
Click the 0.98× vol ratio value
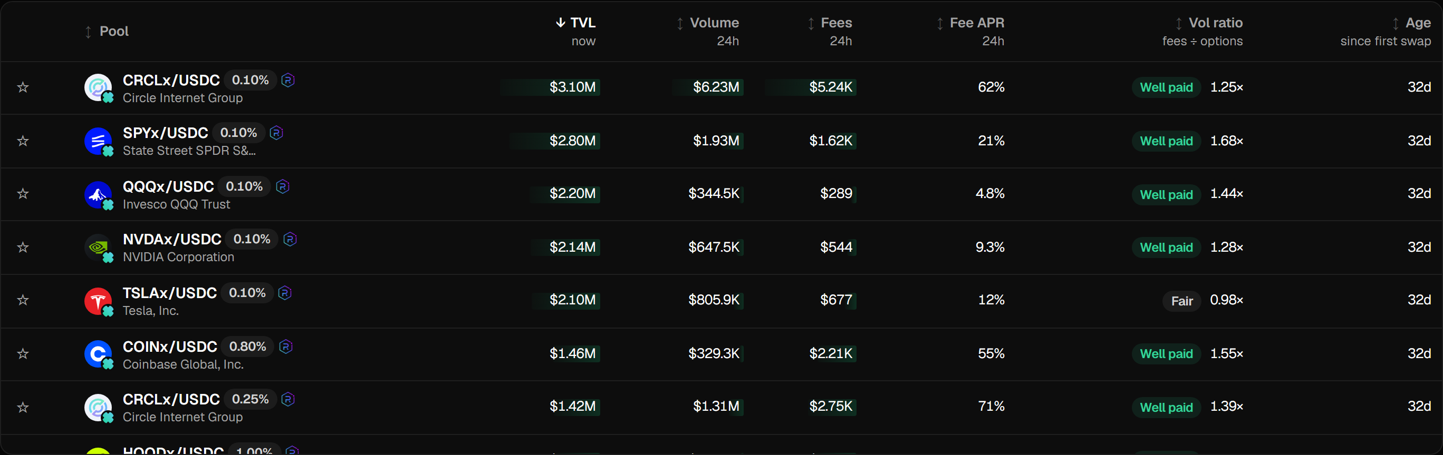click(x=1227, y=300)
